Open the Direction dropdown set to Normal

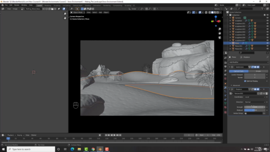pyautogui.click(x=255, y=102)
